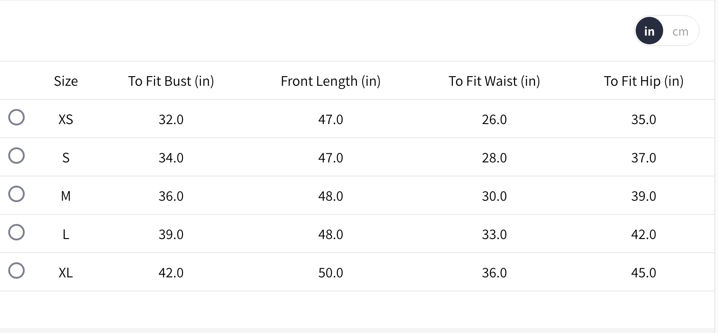The image size is (718, 333).
Task: Click the M row bust value 36.0
Action: (x=171, y=196)
